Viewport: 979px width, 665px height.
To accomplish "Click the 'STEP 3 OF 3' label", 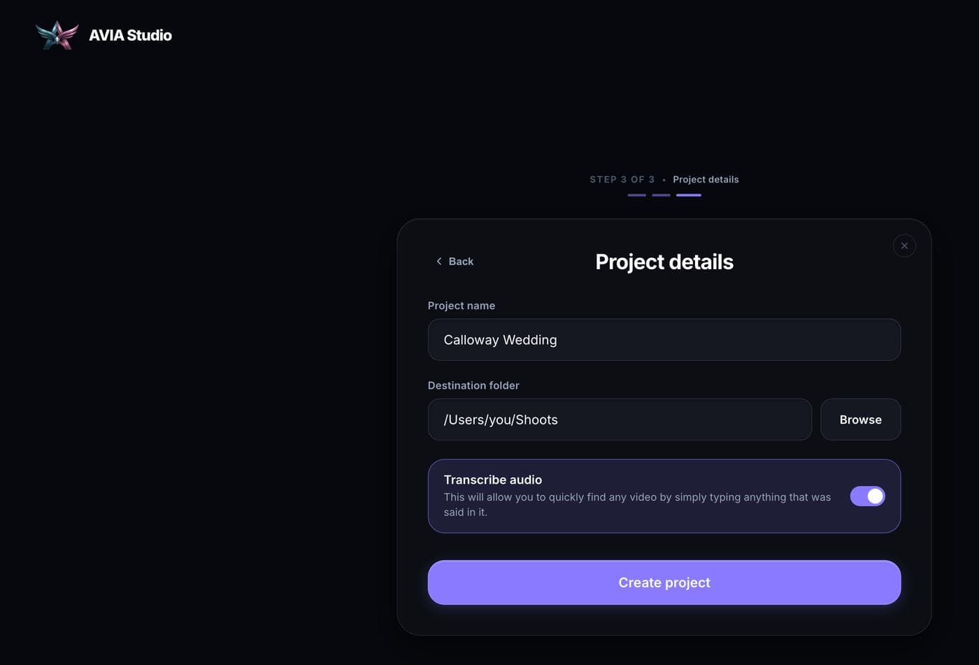I will (x=622, y=180).
